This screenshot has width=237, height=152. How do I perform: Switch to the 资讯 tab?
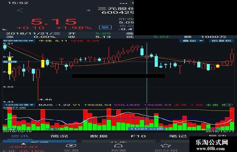pyautogui.click(x=20, y=136)
